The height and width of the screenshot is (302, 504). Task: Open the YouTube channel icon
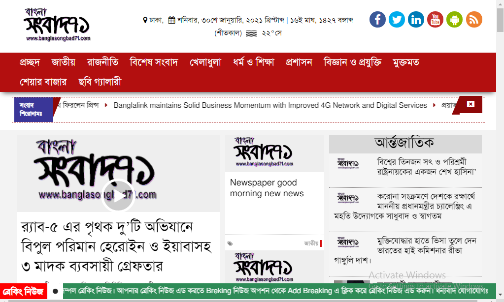[x=435, y=19]
